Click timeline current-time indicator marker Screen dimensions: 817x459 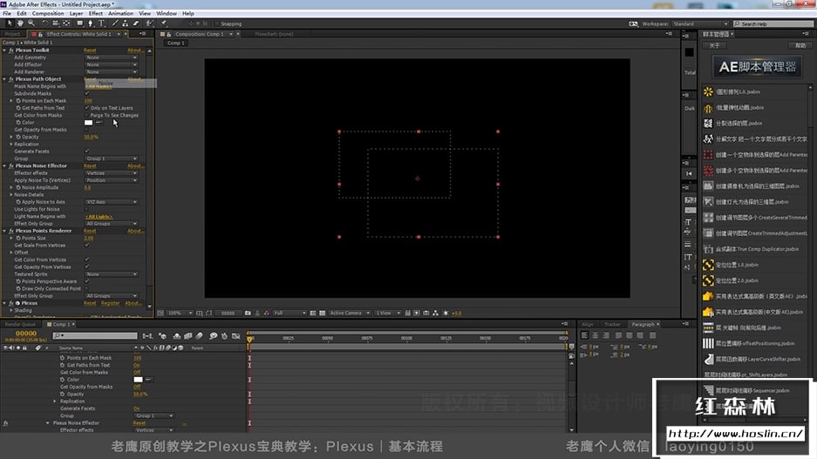[x=249, y=339]
